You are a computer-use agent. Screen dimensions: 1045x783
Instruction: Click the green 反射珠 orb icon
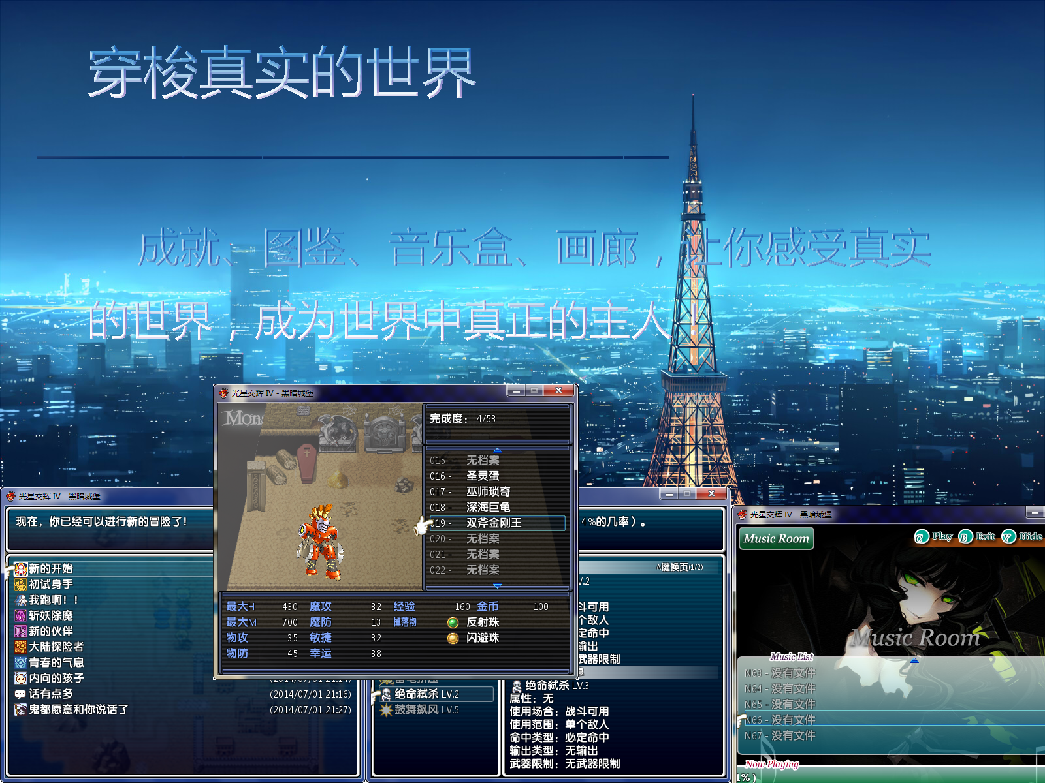pyautogui.click(x=453, y=622)
